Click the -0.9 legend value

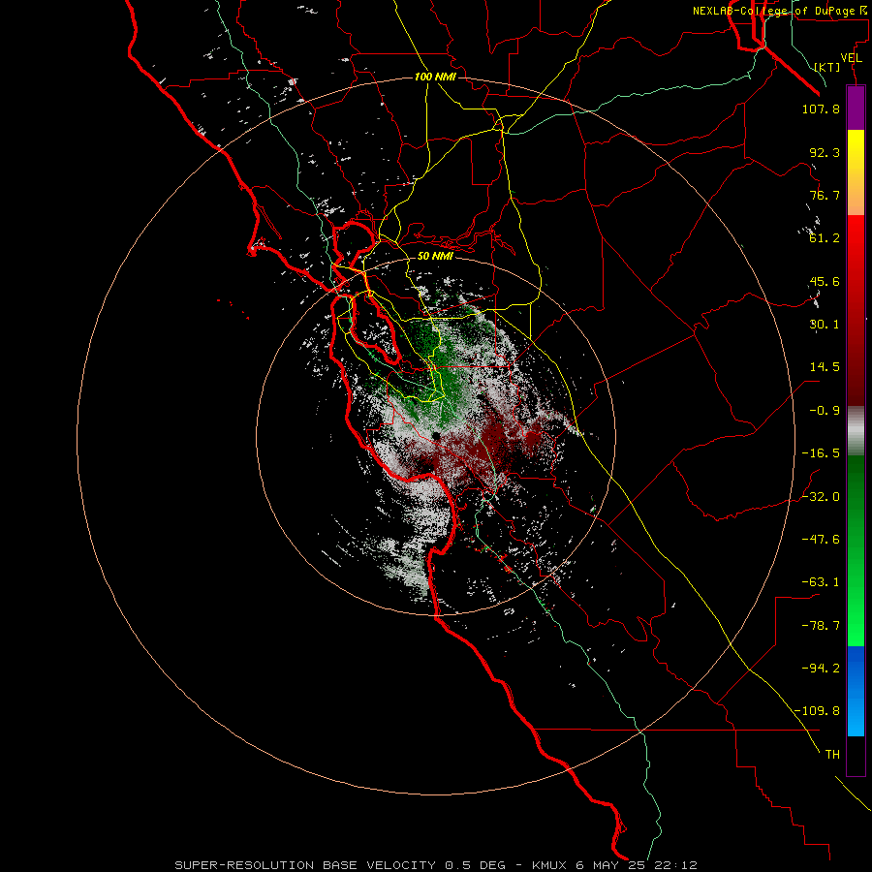click(x=825, y=411)
